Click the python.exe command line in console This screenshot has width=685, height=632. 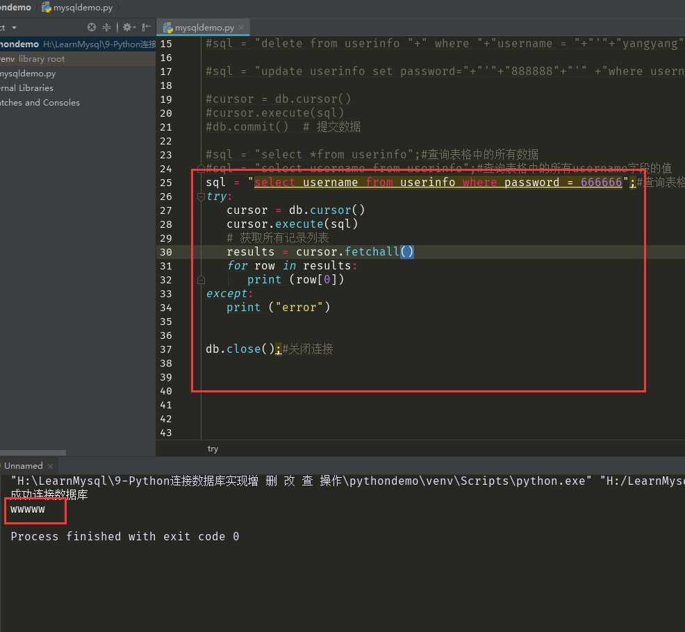[348, 481]
